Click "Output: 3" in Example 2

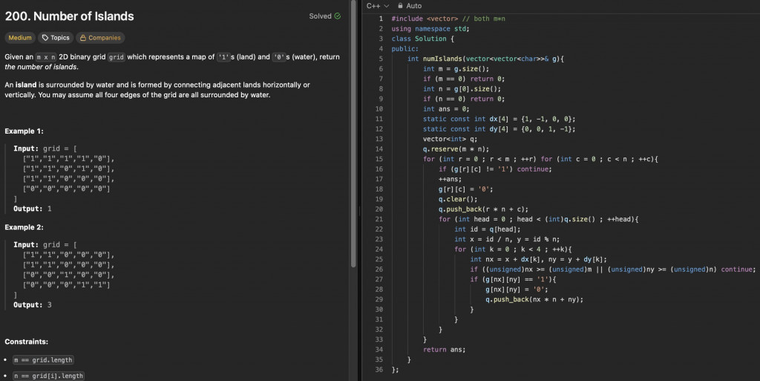click(33, 305)
